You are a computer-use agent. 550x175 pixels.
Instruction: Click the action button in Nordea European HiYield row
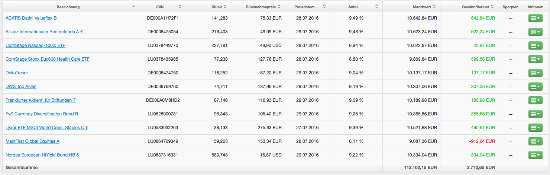click(x=535, y=155)
